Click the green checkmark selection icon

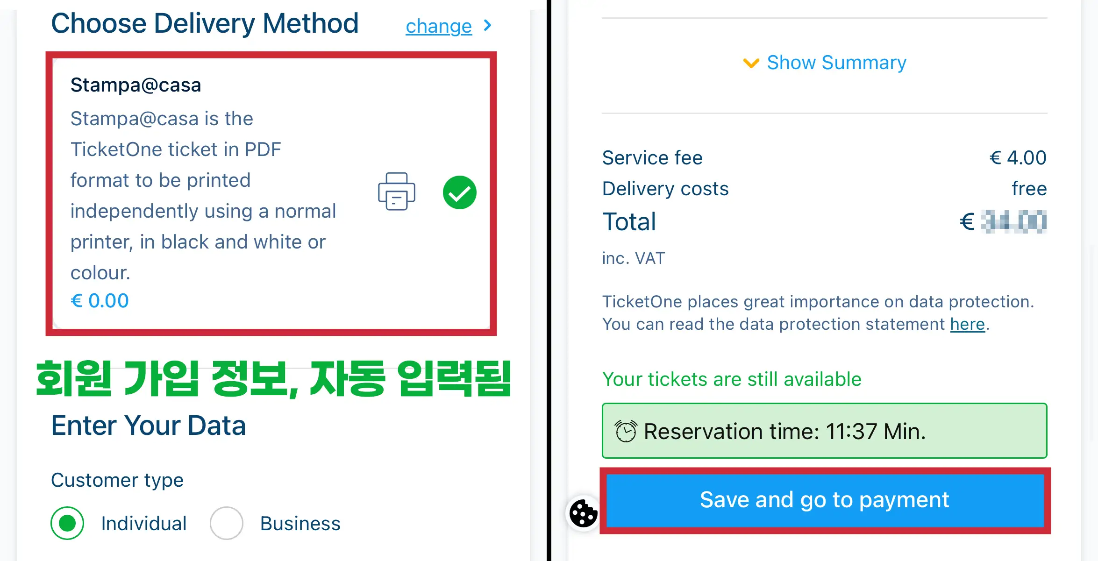coord(459,192)
